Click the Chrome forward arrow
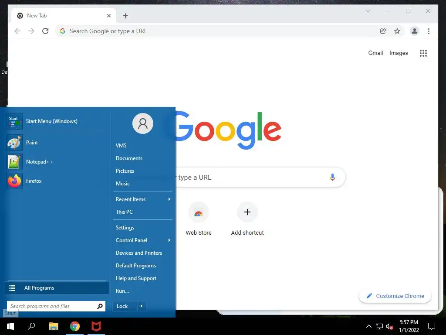Viewport: 446px width, 335px height. tap(31, 31)
